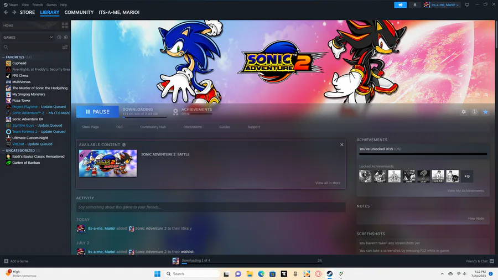498x280 pixels.
Task: Launch Microsoft Edge from taskbar
Action: click(261, 274)
